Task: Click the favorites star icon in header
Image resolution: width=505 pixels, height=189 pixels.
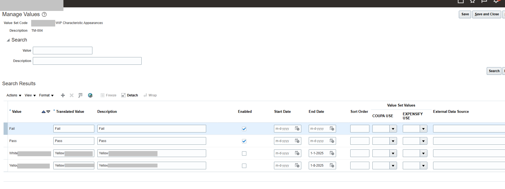Action: [472, 1]
